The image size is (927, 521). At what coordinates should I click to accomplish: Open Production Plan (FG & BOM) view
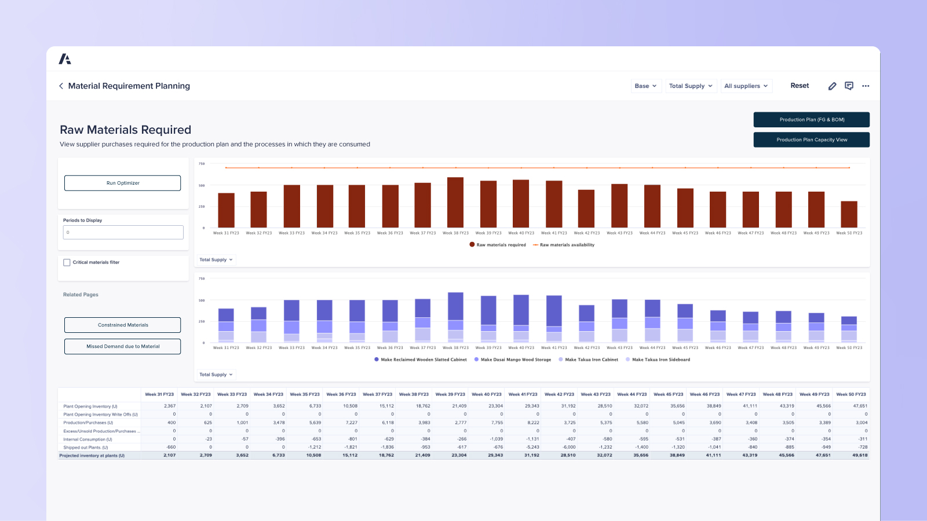click(811, 119)
